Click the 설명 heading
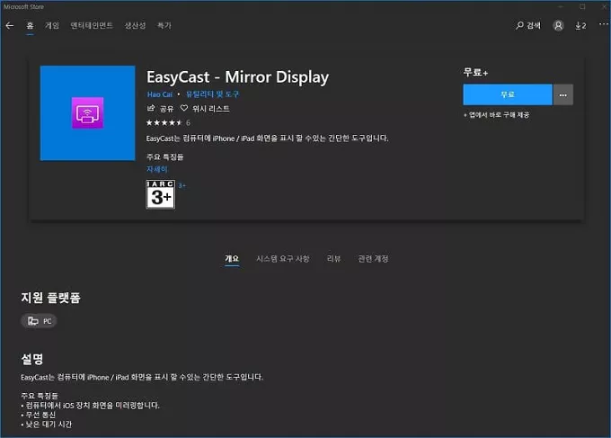The image size is (611, 438). coord(32,359)
